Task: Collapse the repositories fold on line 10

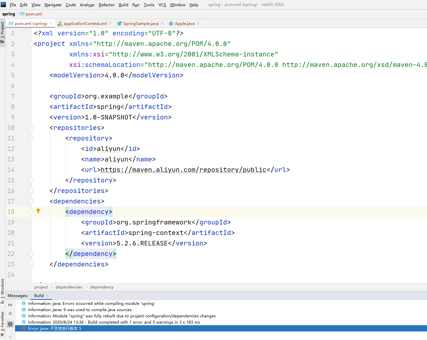Action: [x=31, y=128]
